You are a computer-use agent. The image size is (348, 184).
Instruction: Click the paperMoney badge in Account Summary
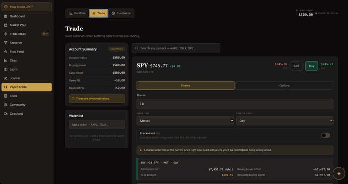tap(117, 49)
